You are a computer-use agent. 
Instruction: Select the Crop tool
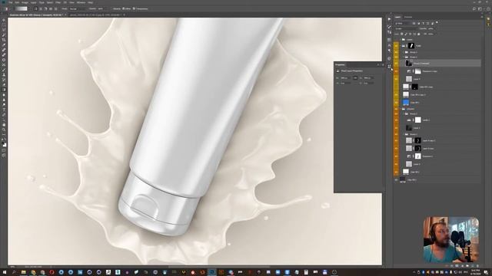(x=4, y=40)
